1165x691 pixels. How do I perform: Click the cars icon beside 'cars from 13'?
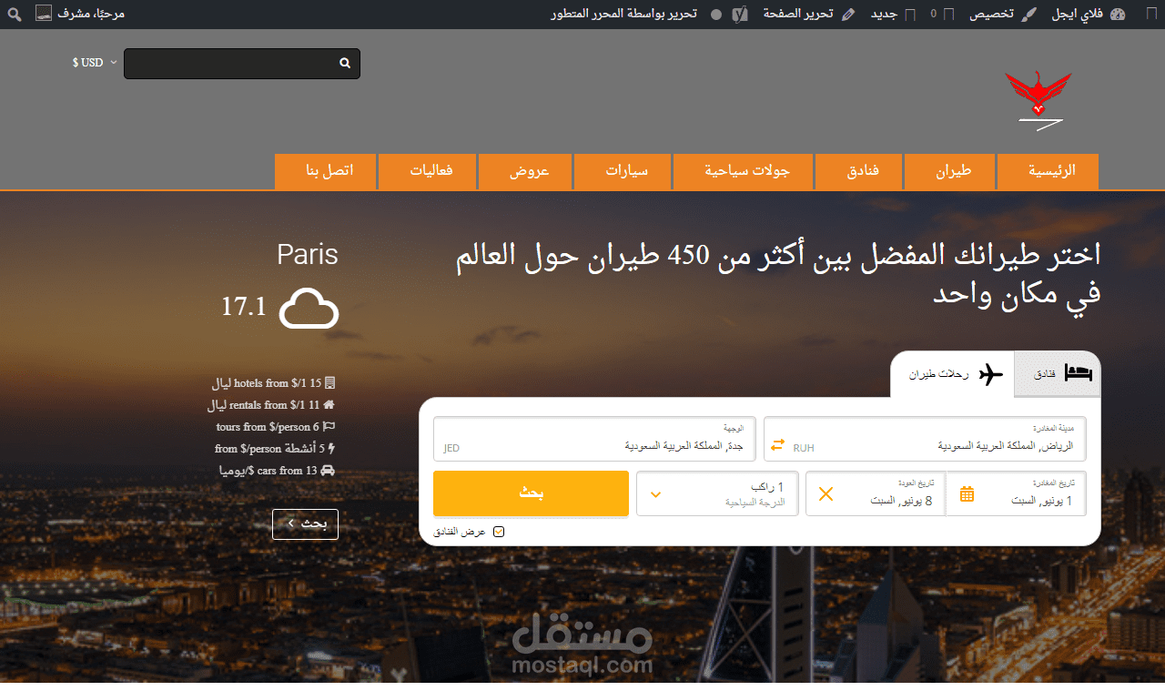pyautogui.click(x=329, y=471)
